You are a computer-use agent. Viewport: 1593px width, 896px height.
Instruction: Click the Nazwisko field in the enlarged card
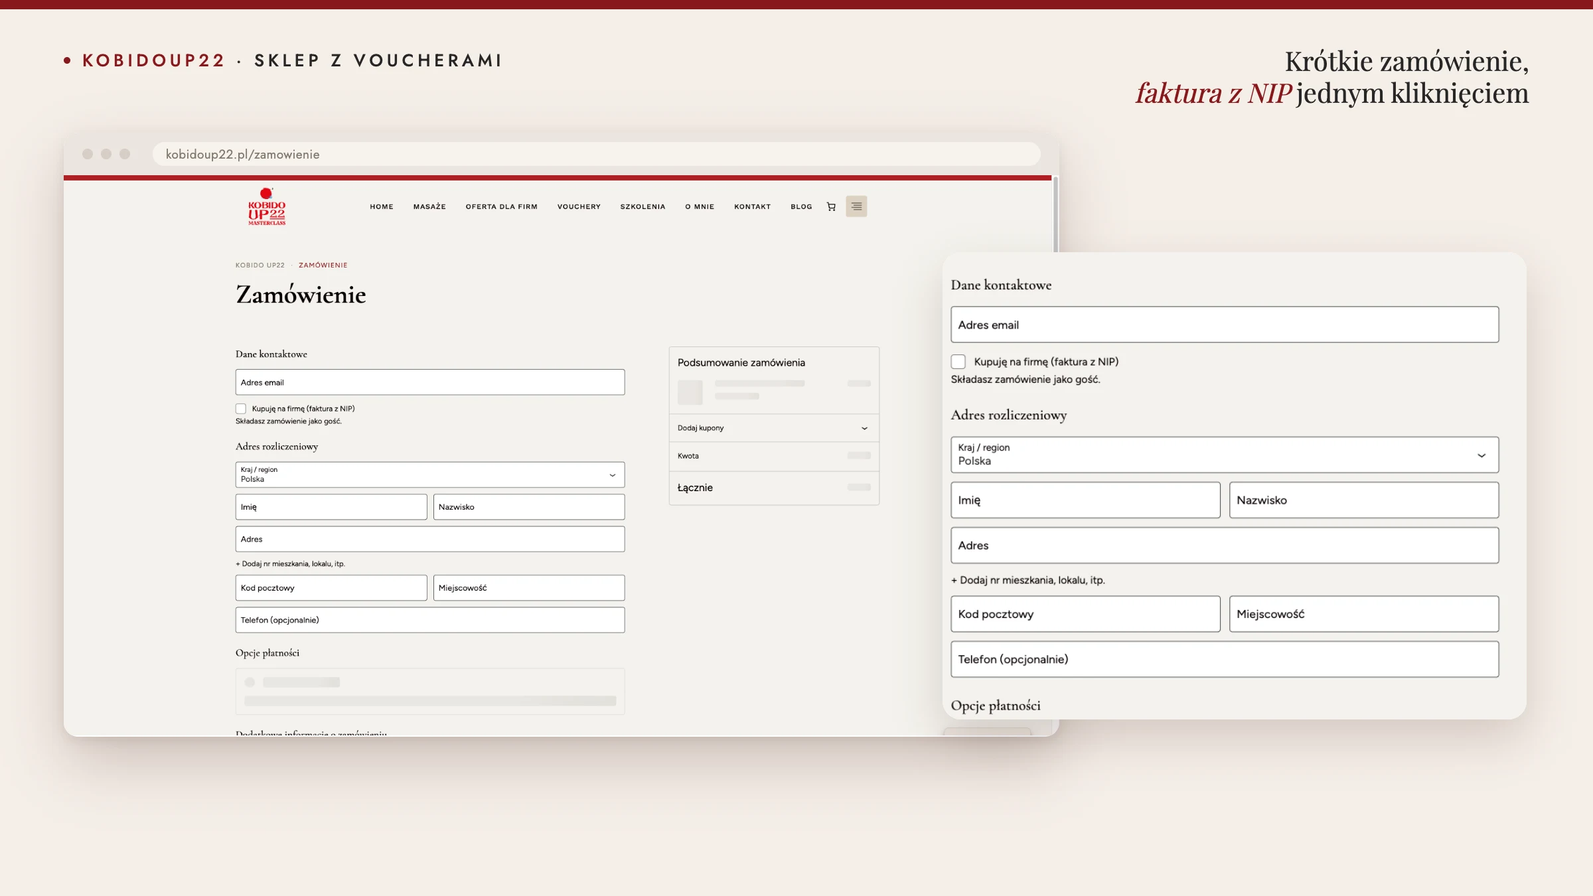[x=1364, y=500]
